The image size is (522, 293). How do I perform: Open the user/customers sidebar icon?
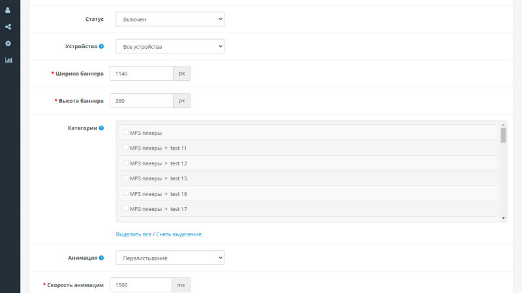[8, 10]
